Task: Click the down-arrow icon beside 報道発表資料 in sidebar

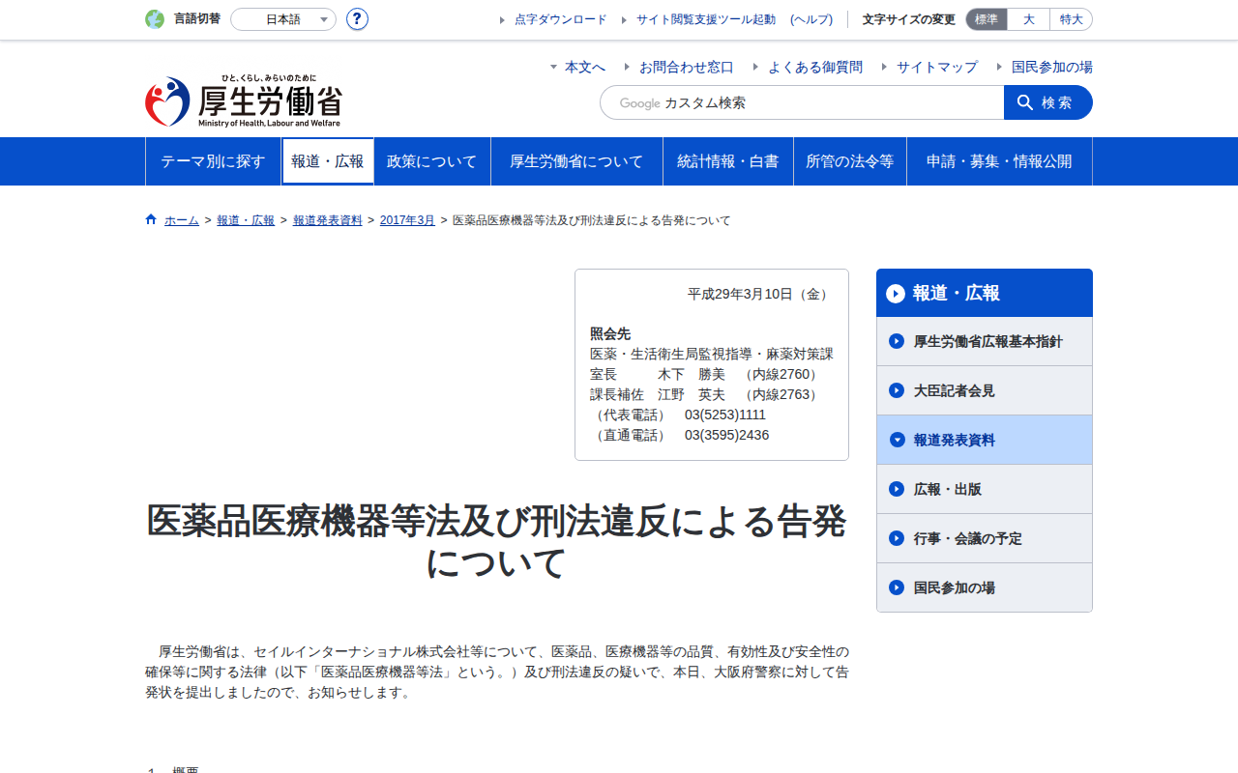Action: click(x=897, y=440)
